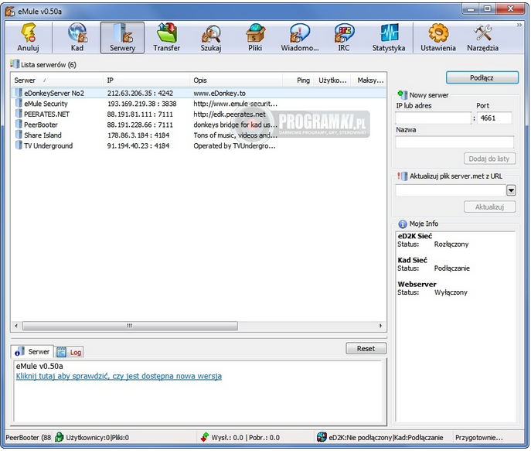This screenshot has width=531, height=451.
Task: Click the www.eDonkey.to description
Action: pyautogui.click(x=220, y=93)
